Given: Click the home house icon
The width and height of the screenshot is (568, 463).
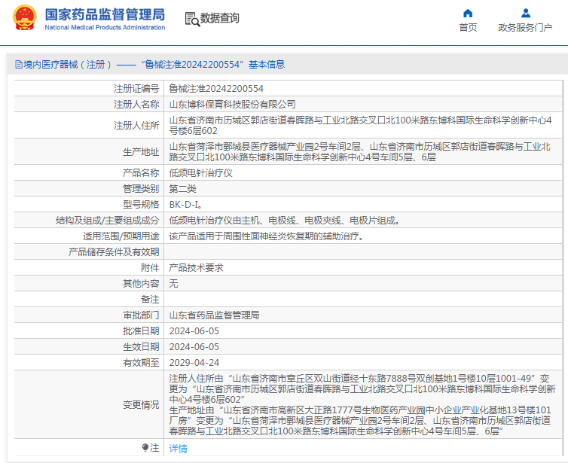Looking at the screenshot, I should click(x=468, y=14).
